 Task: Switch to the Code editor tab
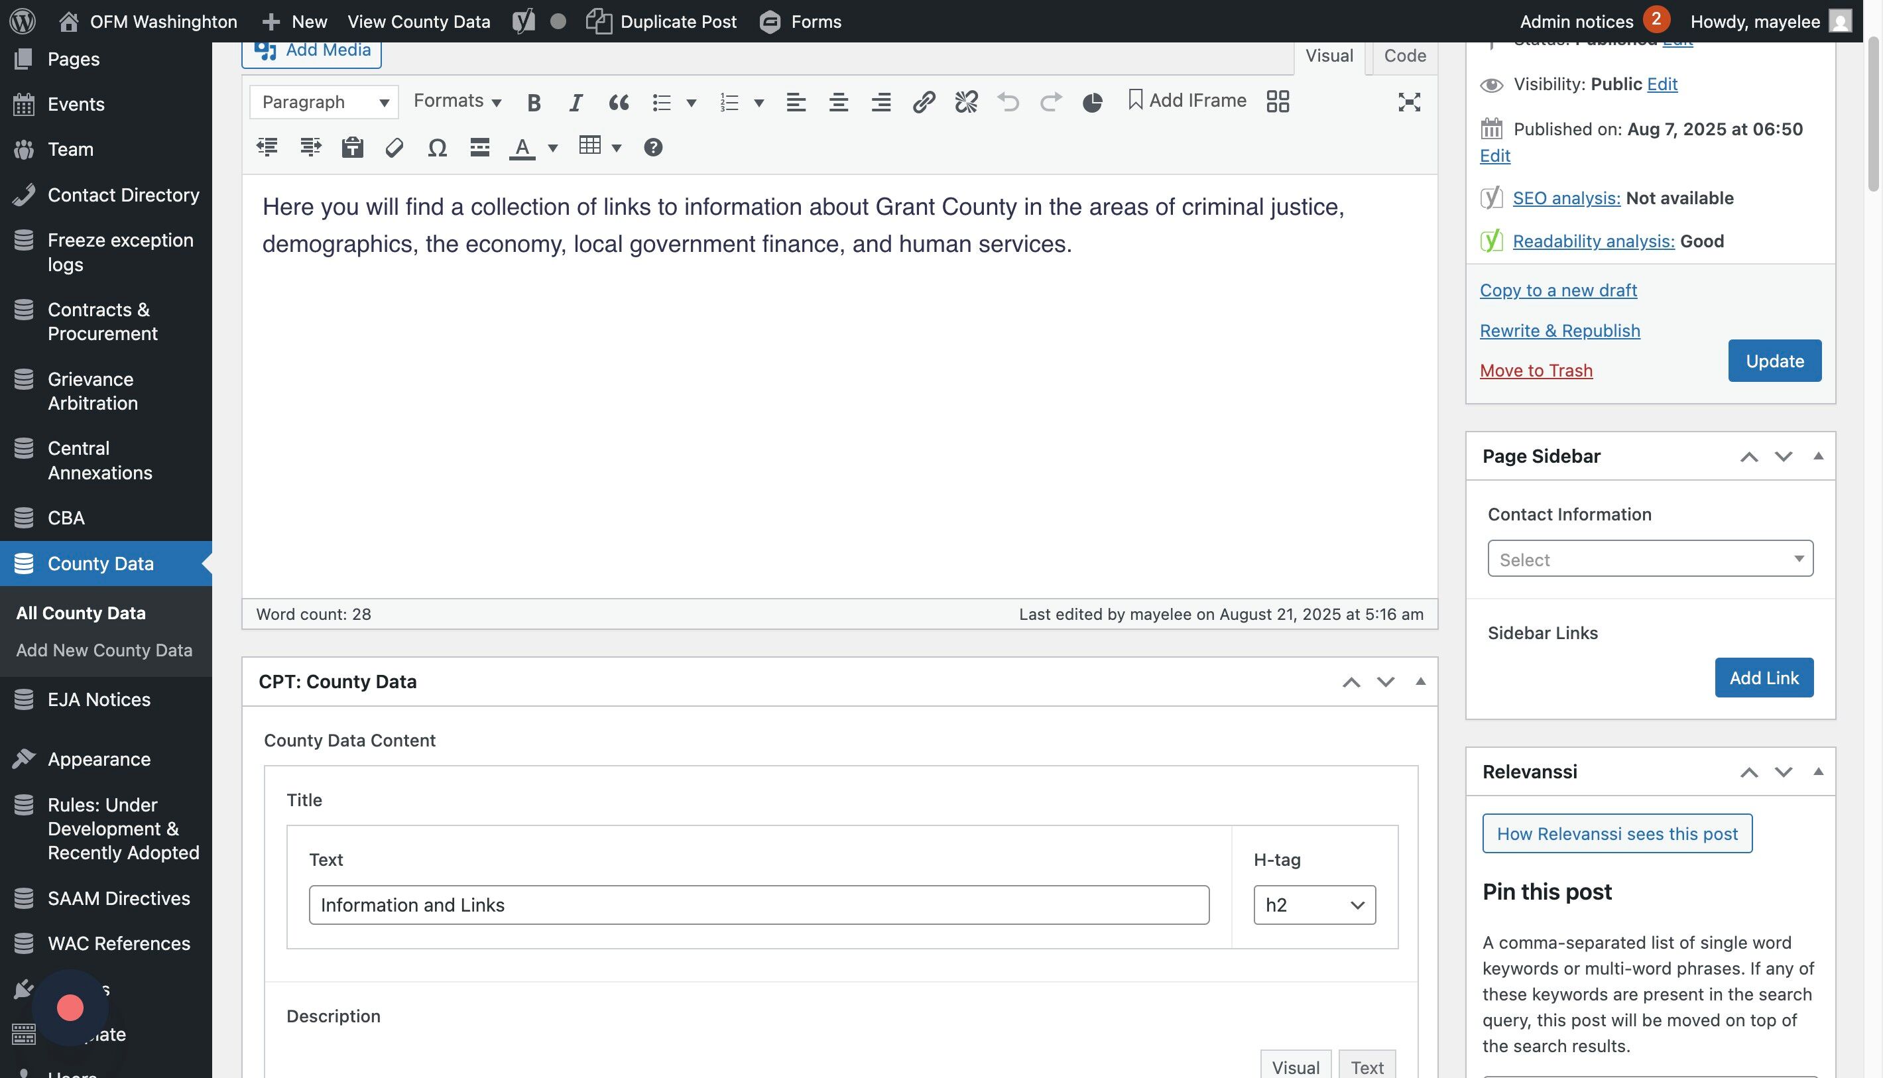coord(1405,56)
